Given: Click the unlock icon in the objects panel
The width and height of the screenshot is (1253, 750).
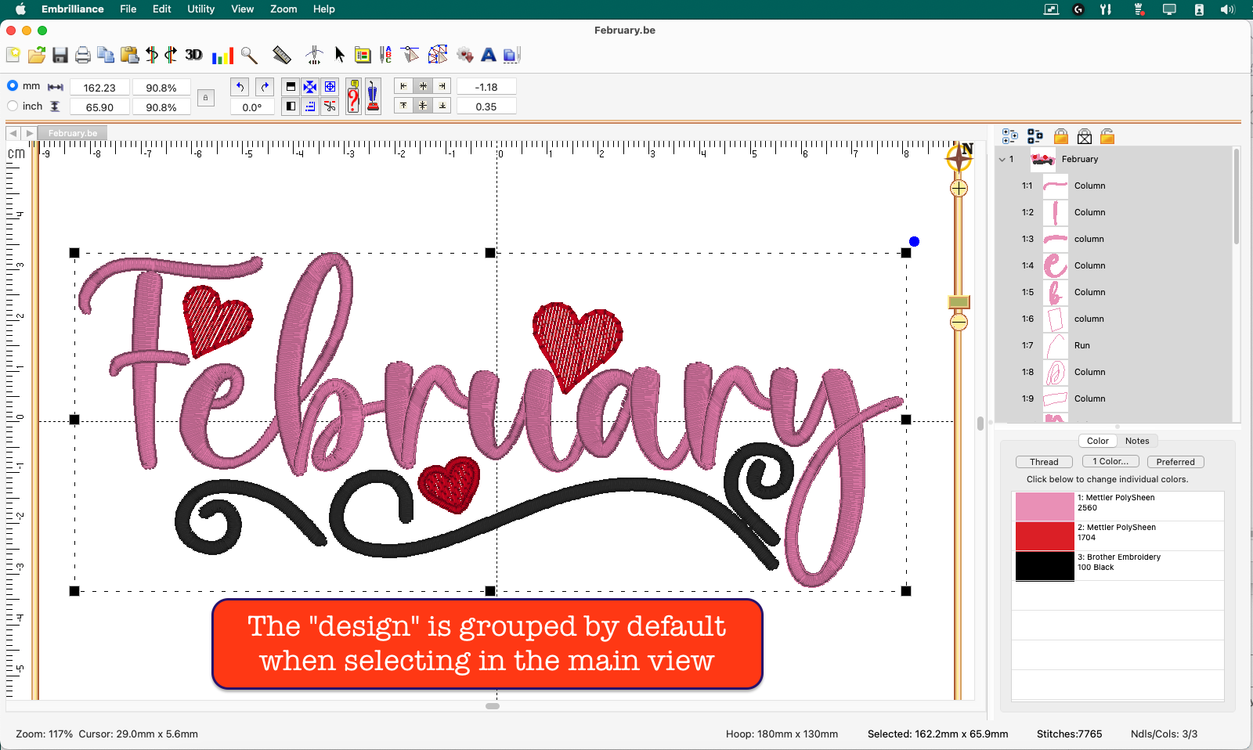Looking at the screenshot, I should tap(1107, 136).
